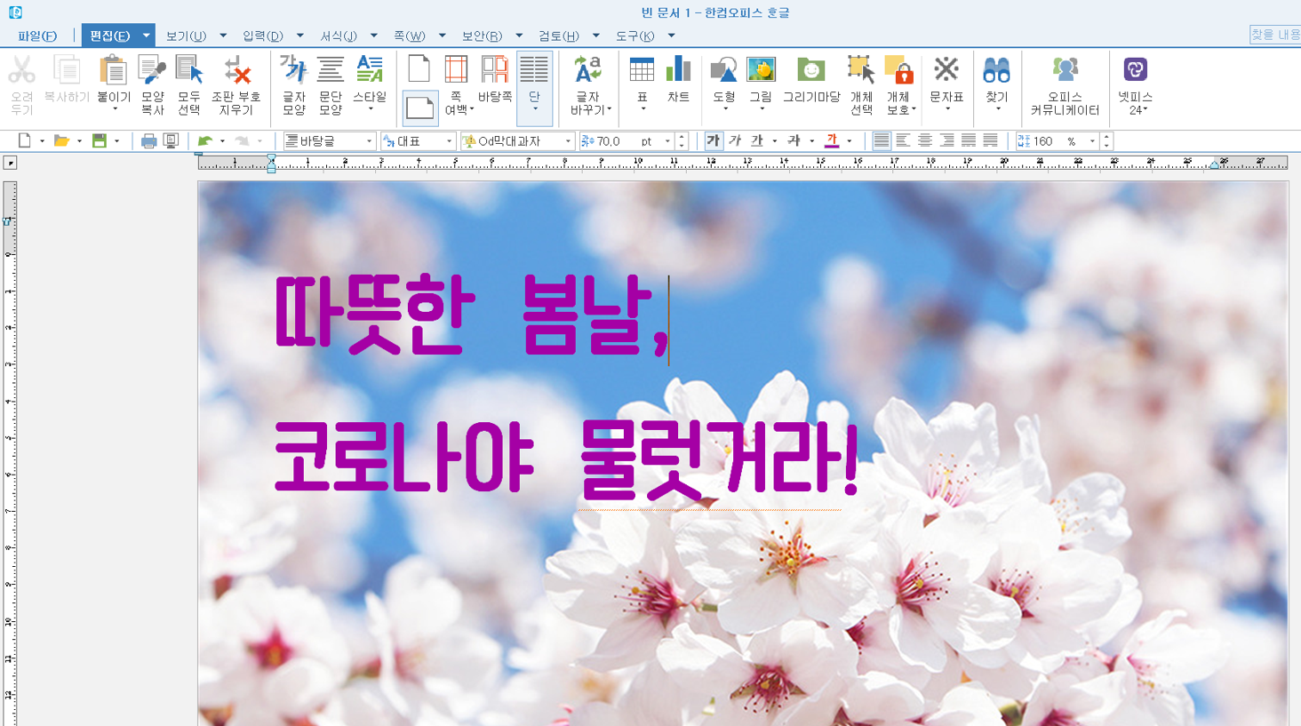Click the print icon

tap(148, 140)
